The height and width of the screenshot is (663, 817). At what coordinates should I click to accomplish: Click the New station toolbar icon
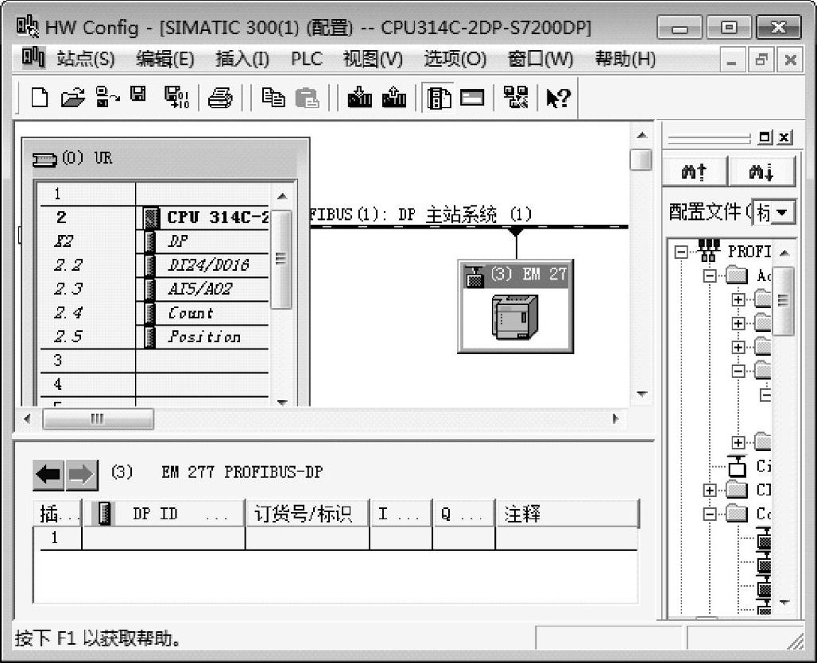click(x=40, y=98)
